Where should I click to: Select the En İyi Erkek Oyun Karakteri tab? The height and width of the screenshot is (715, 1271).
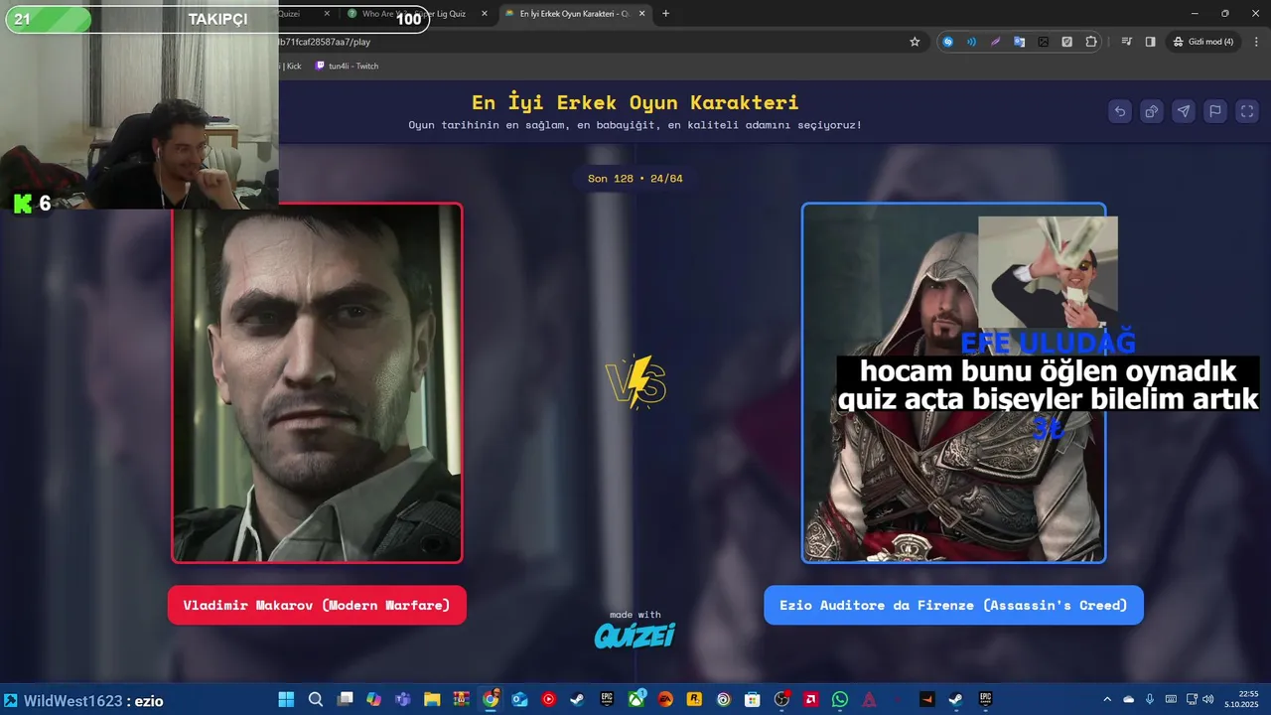click(x=574, y=14)
